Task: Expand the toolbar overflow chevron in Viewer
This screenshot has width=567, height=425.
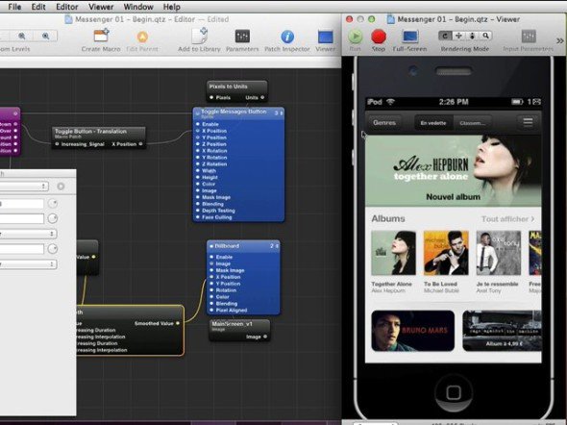Action: (559, 41)
